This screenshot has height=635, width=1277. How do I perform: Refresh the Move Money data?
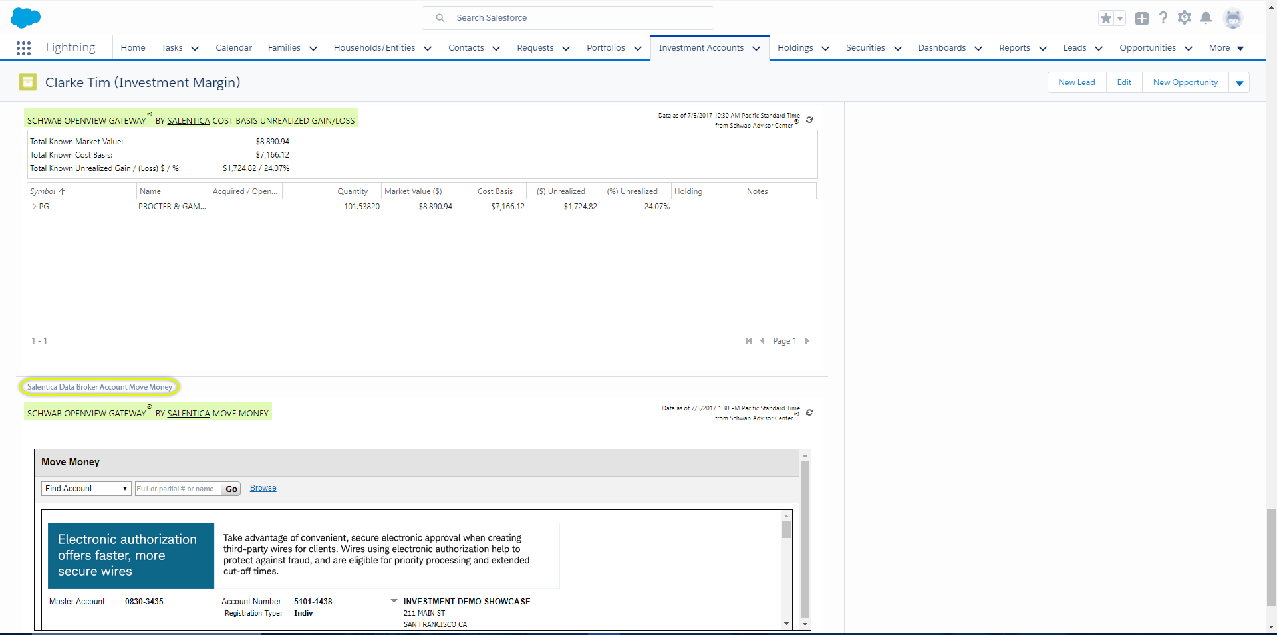click(809, 413)
